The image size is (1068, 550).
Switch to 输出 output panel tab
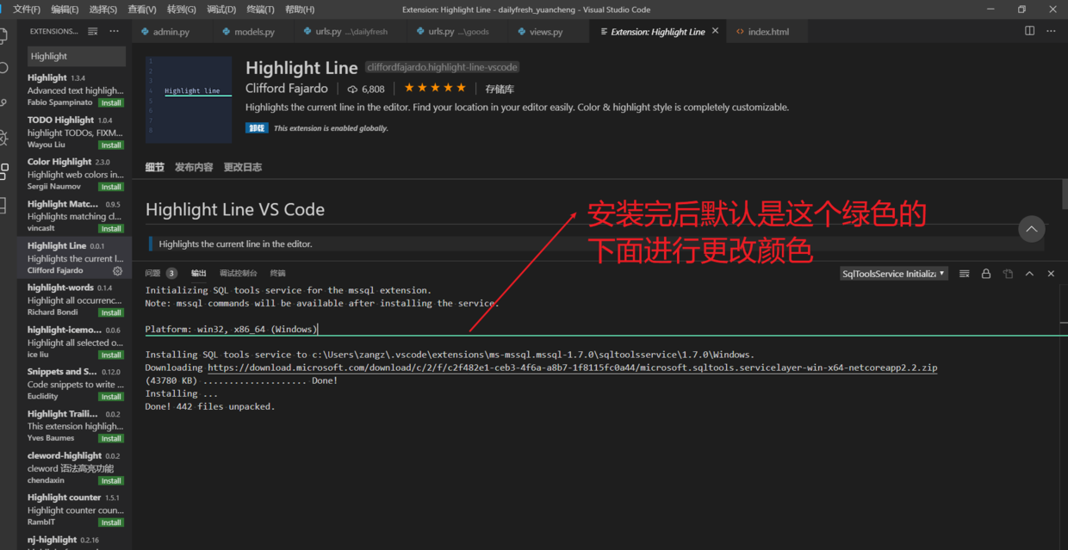coord(199,273)
